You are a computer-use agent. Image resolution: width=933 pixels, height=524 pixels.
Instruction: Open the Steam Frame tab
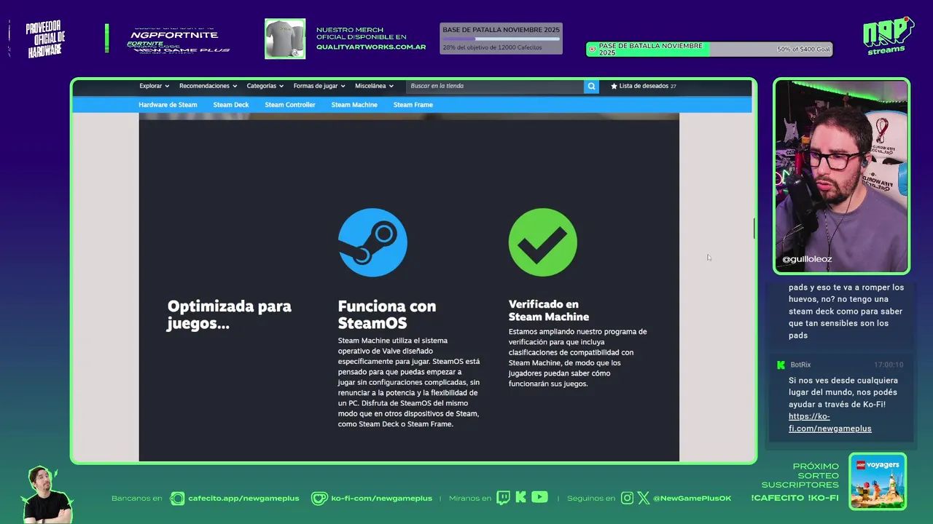click(x=413, y=105)
